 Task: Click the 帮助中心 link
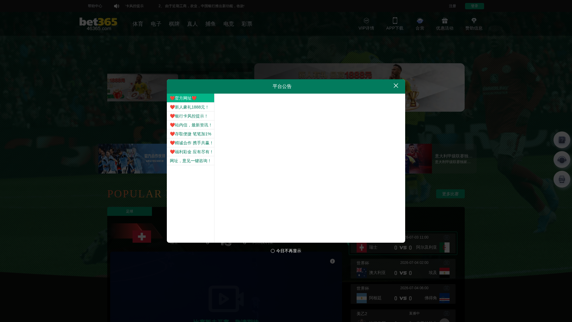(95, 6)
